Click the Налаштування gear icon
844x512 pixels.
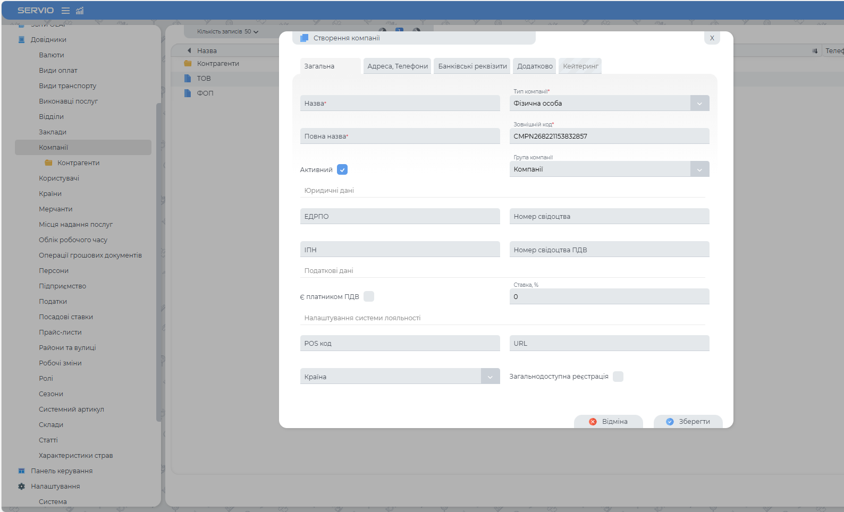point(22,487)
